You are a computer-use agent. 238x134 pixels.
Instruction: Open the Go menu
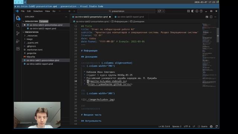pos(54,11)
